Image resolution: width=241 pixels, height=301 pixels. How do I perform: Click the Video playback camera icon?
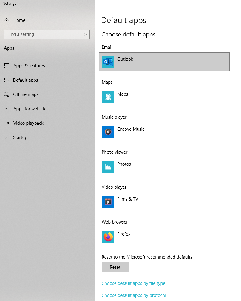(6, 123)
